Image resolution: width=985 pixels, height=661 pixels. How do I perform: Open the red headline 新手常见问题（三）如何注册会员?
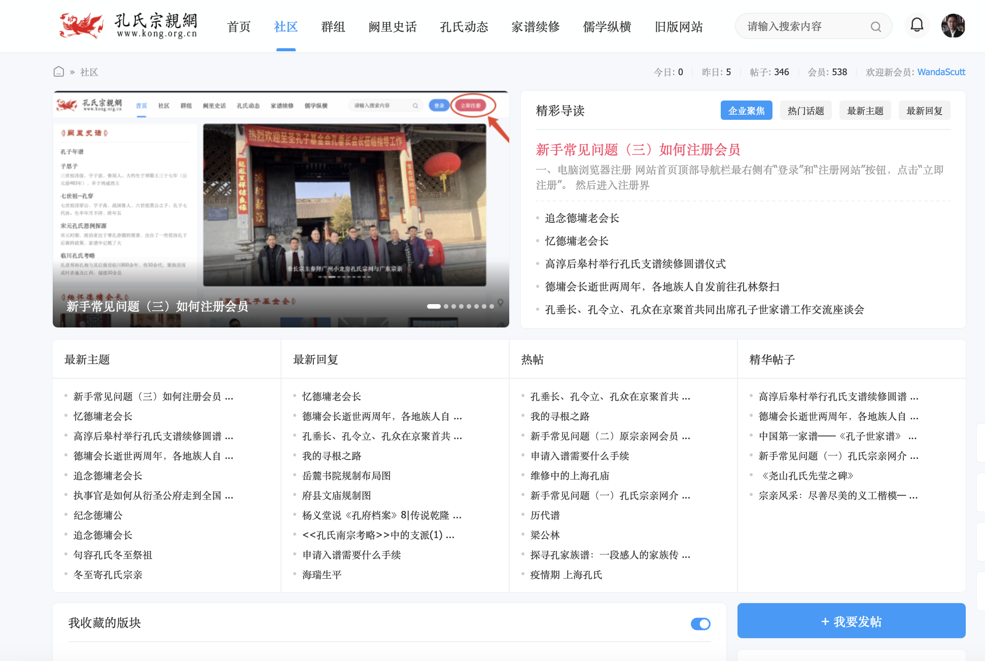point(638,149)
